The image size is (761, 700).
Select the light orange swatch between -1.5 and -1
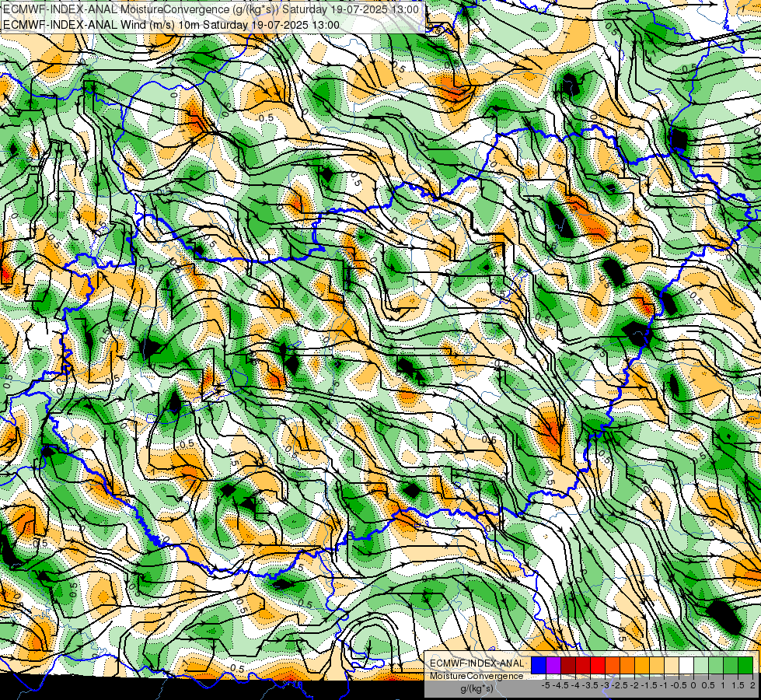(657, 665)
